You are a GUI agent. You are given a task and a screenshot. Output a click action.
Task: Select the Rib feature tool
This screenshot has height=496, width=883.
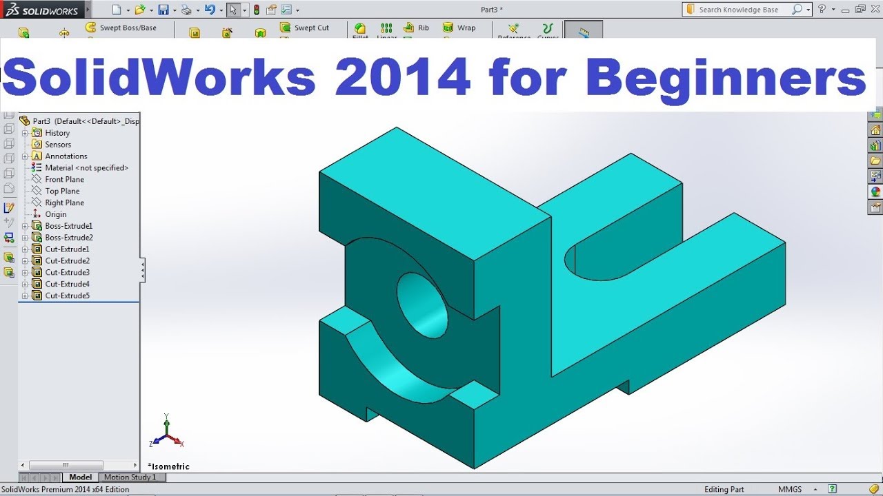(417, 28)
